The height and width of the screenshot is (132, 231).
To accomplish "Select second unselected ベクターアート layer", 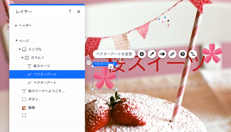I will [x=47, y=83].
